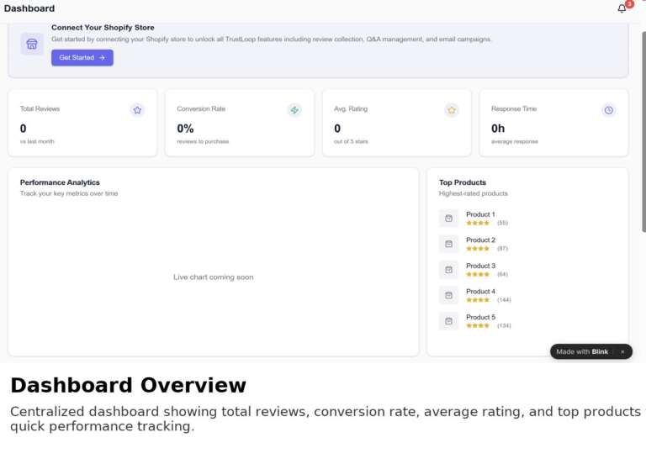Click the Product 1 bag icon

[x=448, y=219]
